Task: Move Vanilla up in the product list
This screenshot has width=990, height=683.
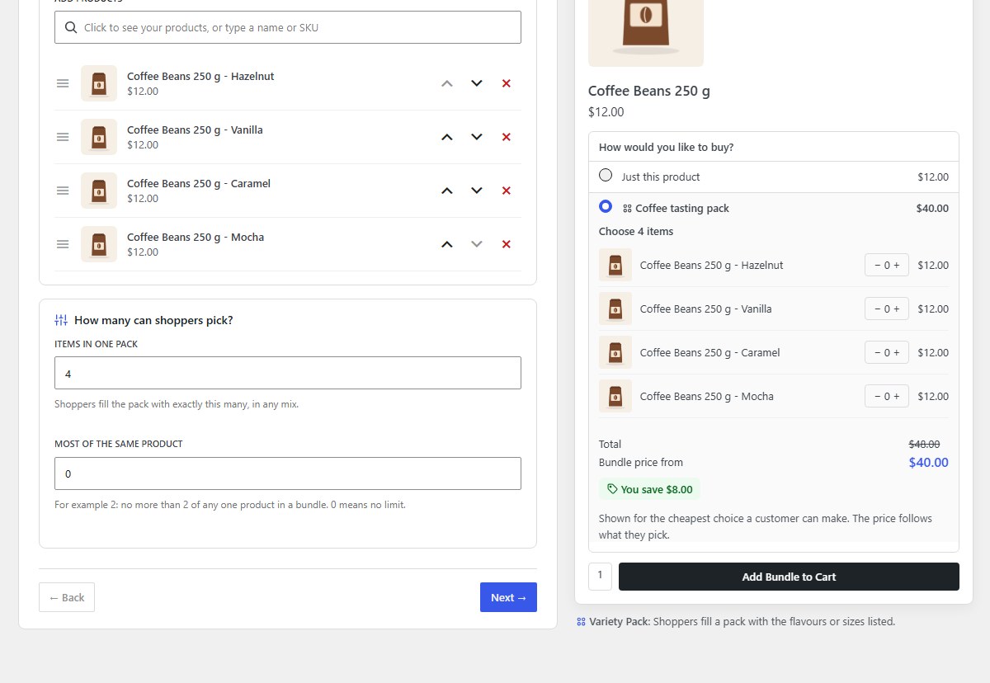Action: 447,137
